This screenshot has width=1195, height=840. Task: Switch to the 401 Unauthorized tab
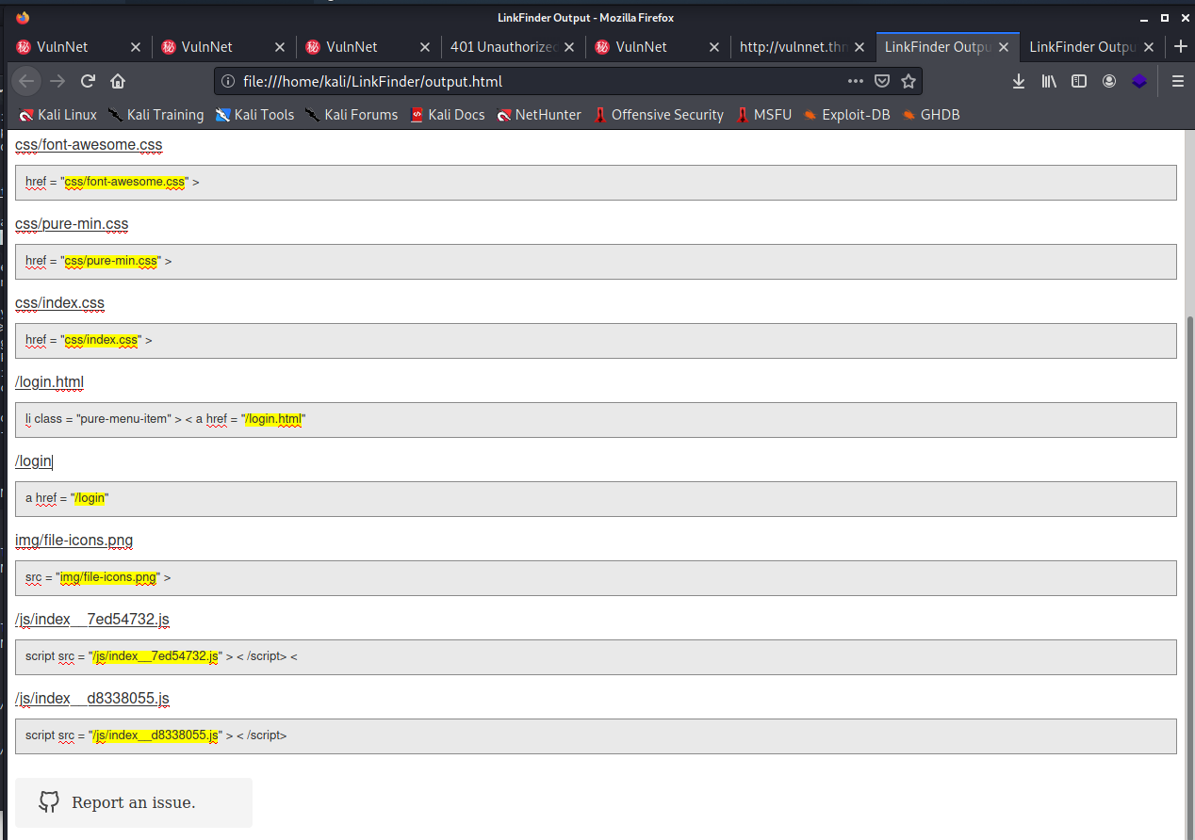tap(504, 47)
